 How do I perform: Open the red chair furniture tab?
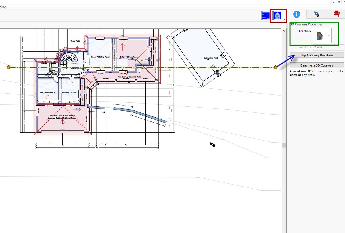(x=336, y=14)
